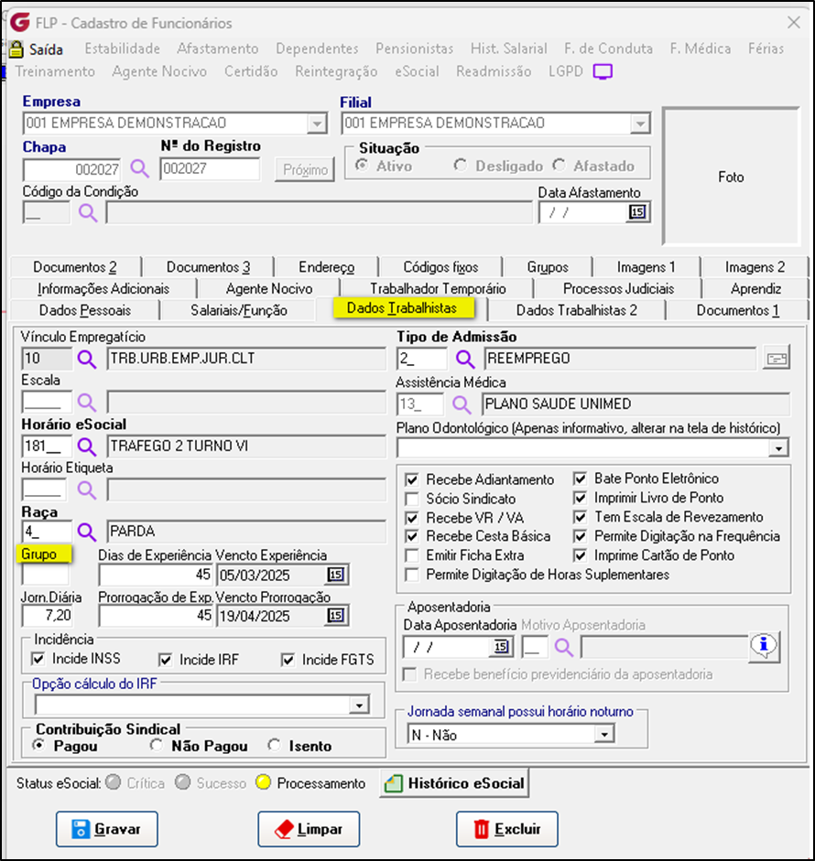Open the Horário eSocial search magnifier
The height and width of the screenshot is (861, 815).
coord(87,447)
